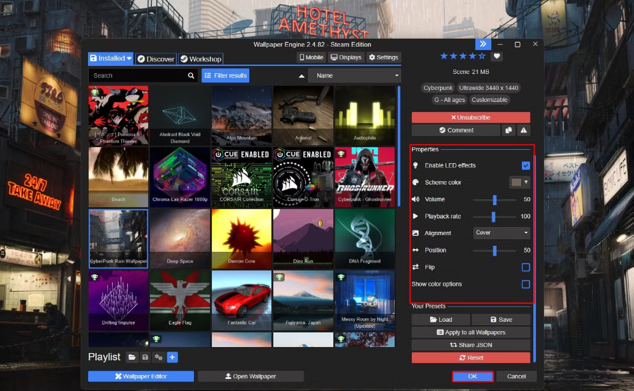The width and height of the screenshot is (634, 391).
Task: Select the Arsenal wallpaper
Action: [x=303, y=115]
